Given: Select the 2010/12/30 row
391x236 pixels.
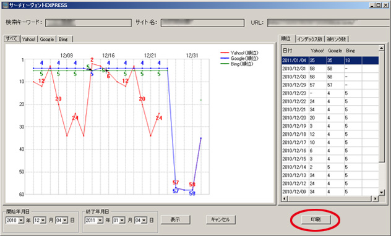Looking at the screenshot, I should pos(330,77).
